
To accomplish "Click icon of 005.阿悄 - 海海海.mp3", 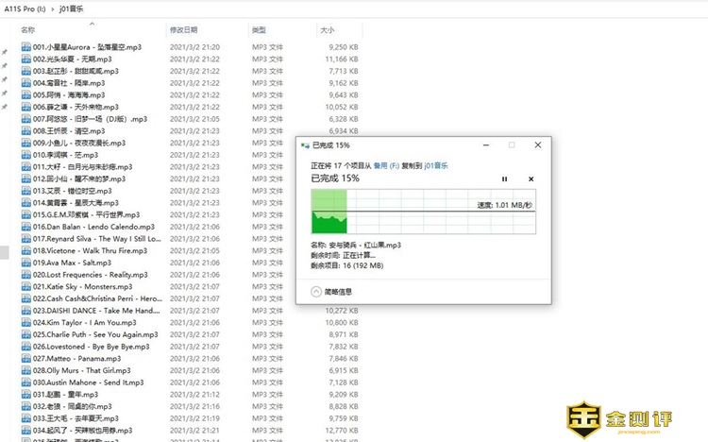I will pos(25,95).
